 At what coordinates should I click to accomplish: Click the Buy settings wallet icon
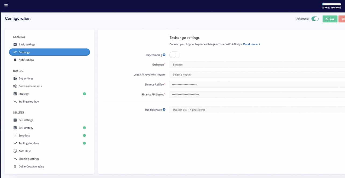(x=15, y=79)
